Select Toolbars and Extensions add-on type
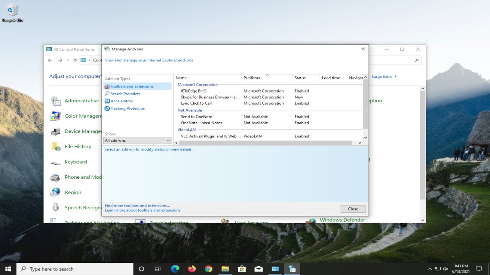 pos(132,86)
